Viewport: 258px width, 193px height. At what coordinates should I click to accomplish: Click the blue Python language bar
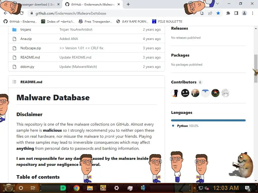[208, 120]
